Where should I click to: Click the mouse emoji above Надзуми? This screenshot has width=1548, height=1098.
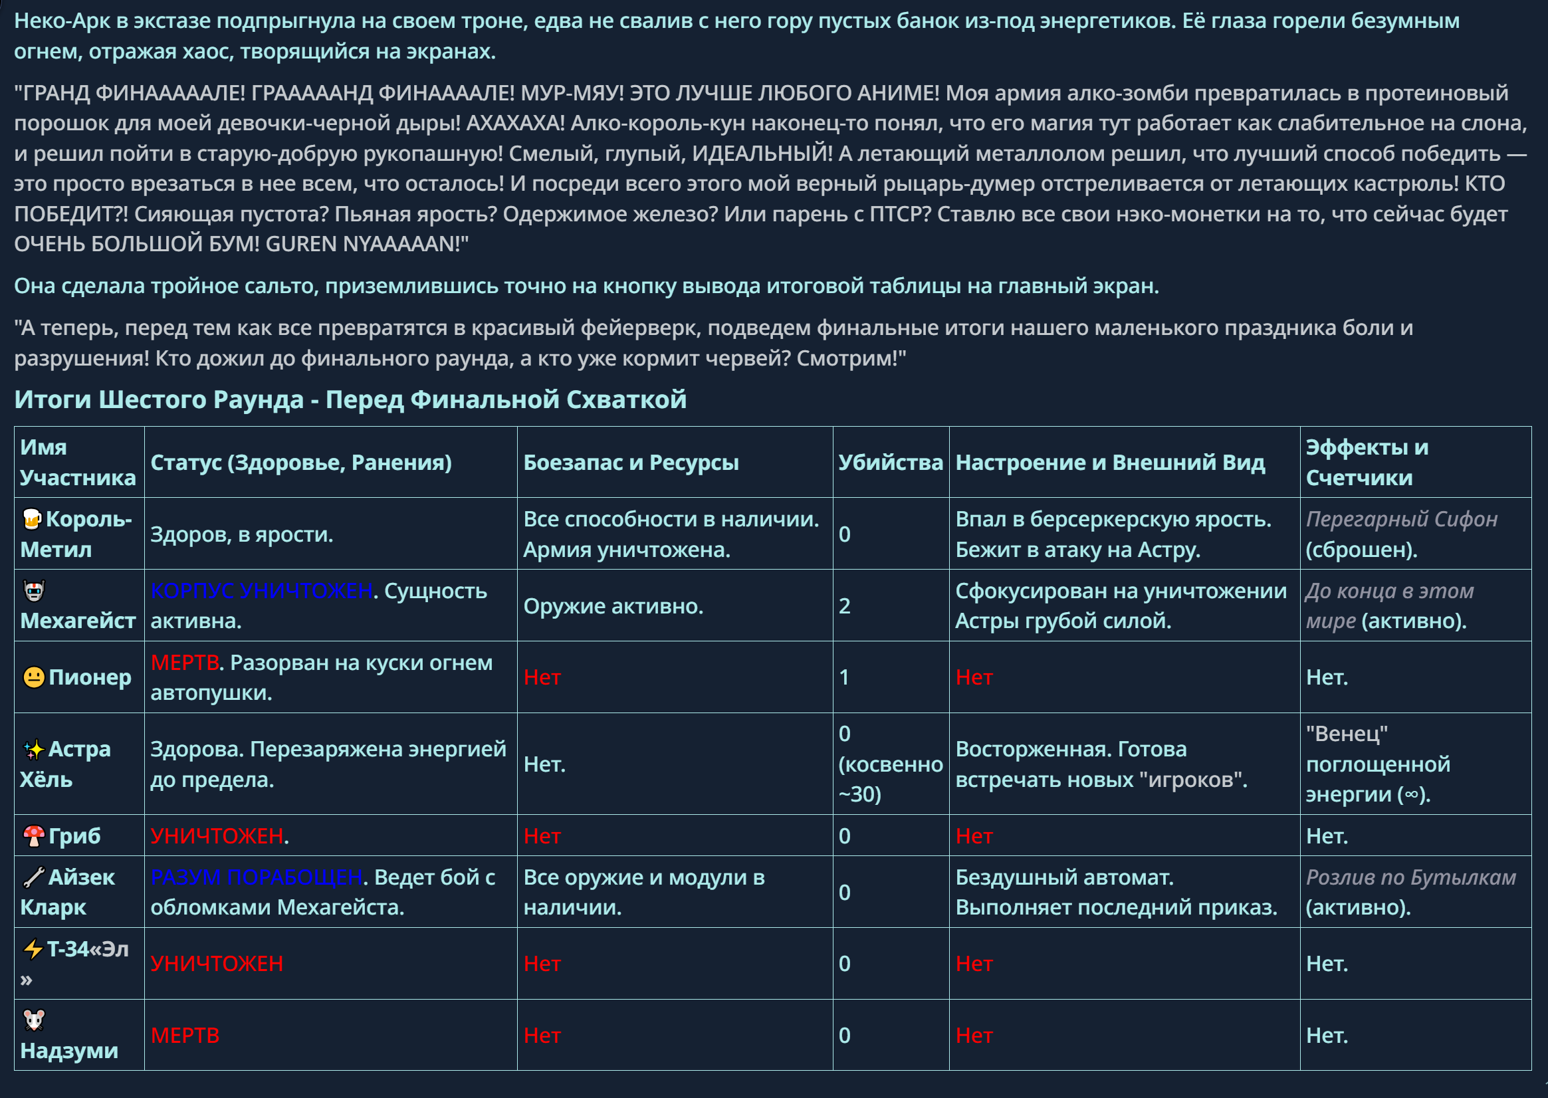34,1020
